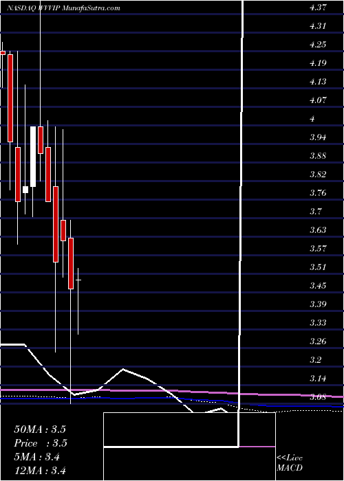Select the small white candlestick near 3.76
The height and width of the screenshot is (481, 344).
pos(25,190)
